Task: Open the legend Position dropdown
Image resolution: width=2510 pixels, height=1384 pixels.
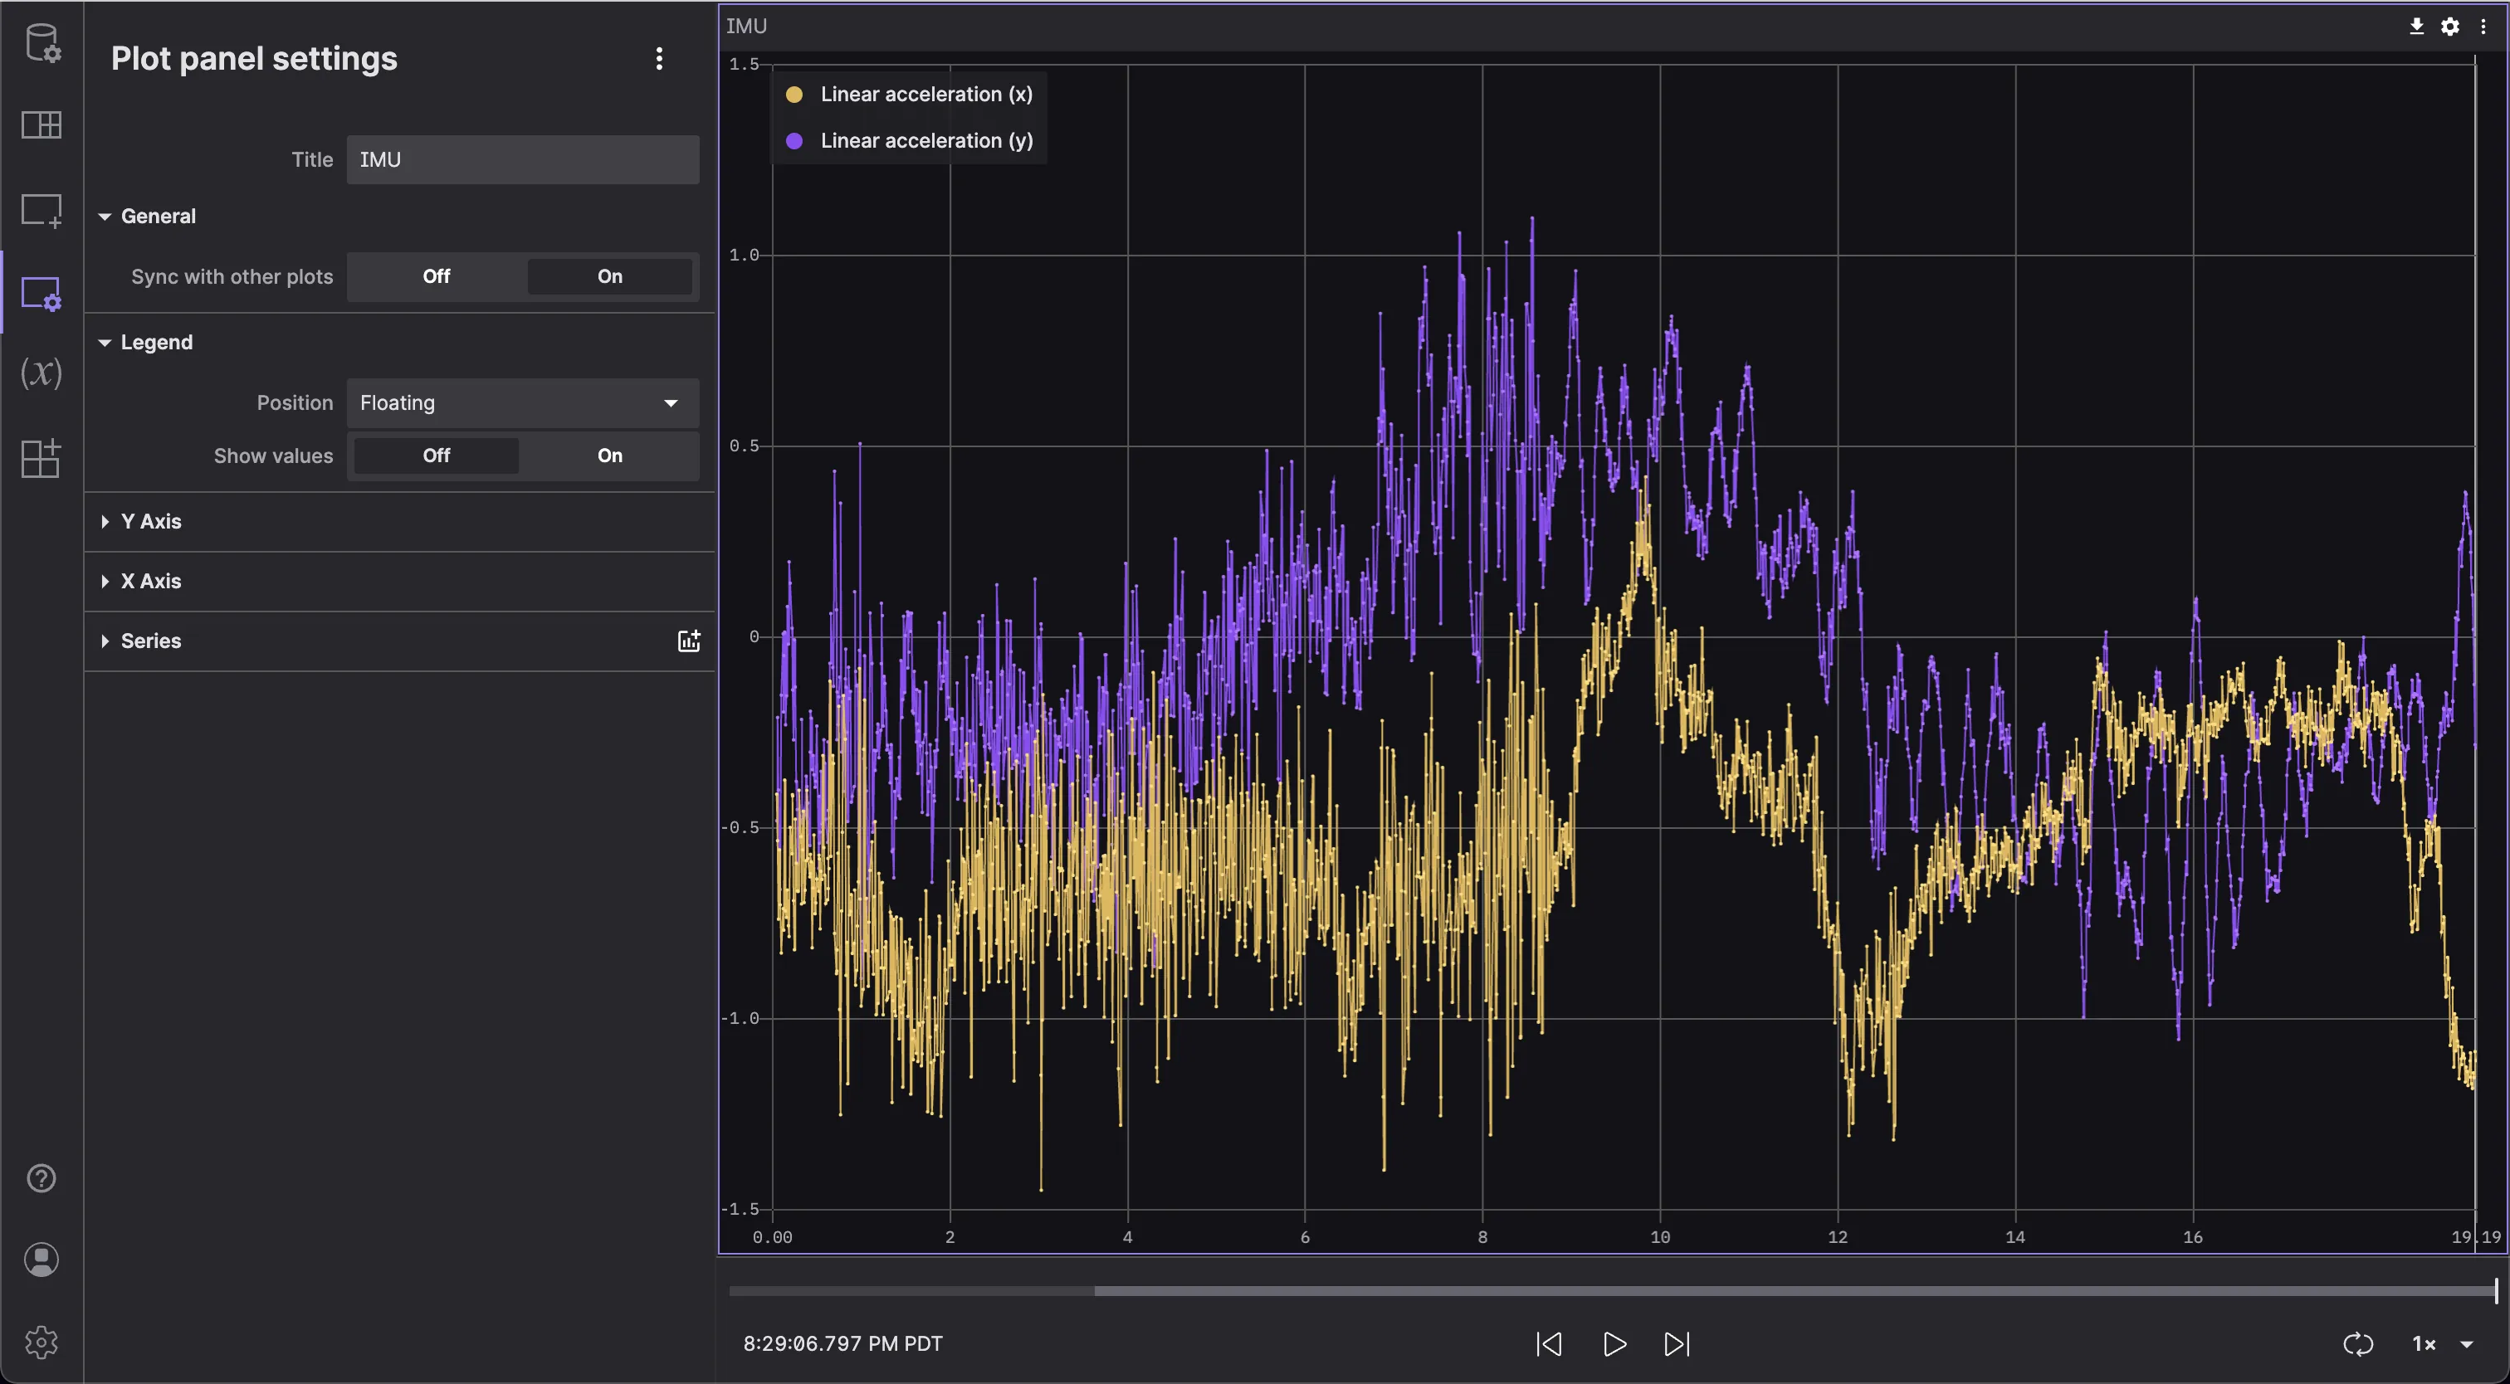Action: click(x=521, y=402)
